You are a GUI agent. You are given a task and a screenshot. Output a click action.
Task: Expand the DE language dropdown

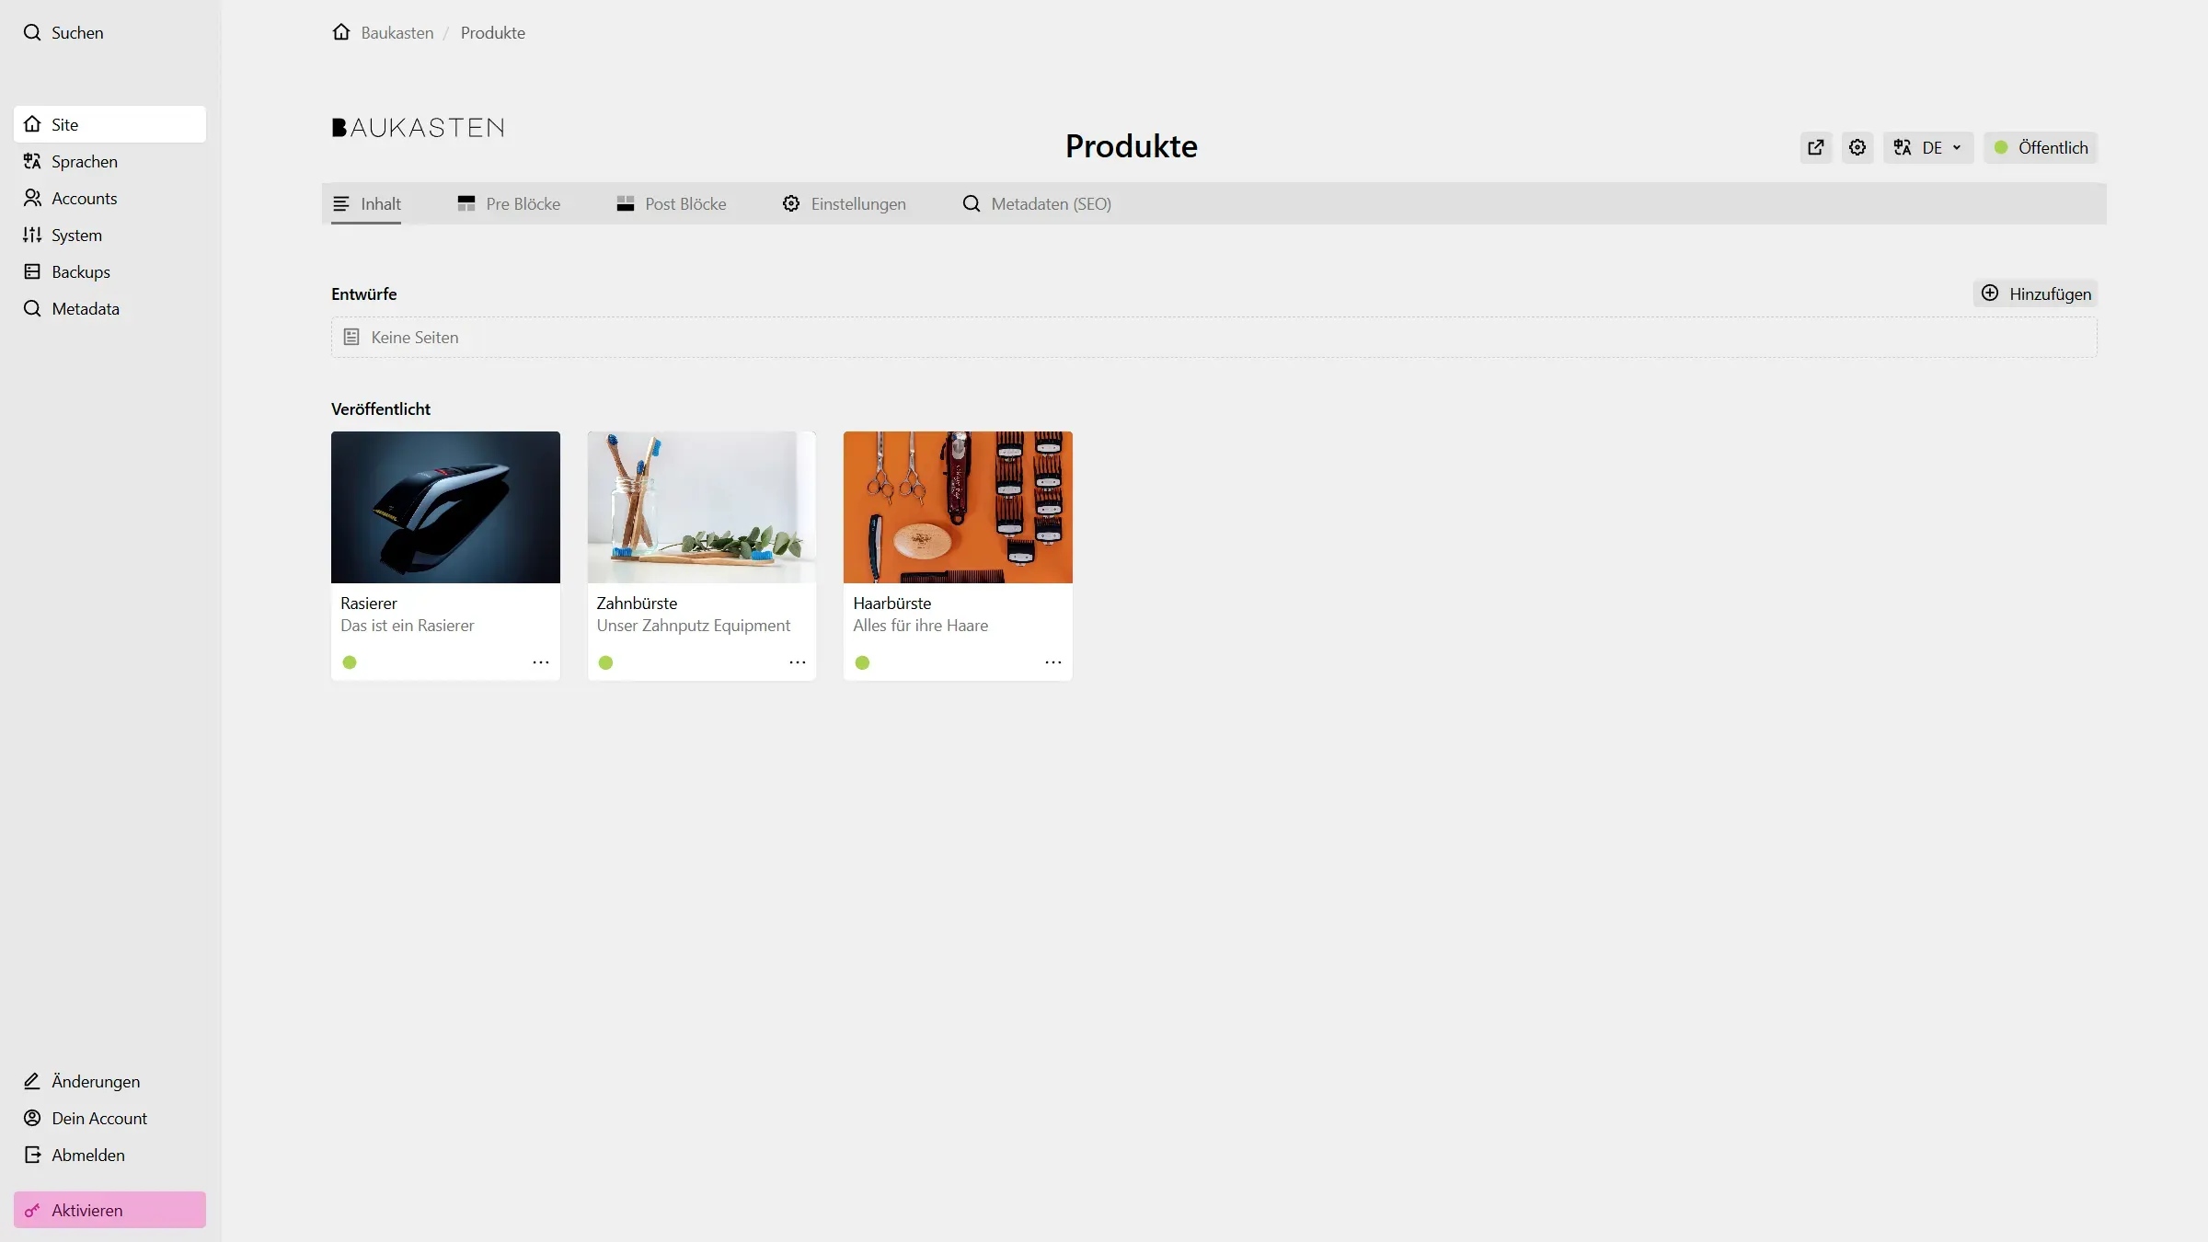[x=1927, y=147]
